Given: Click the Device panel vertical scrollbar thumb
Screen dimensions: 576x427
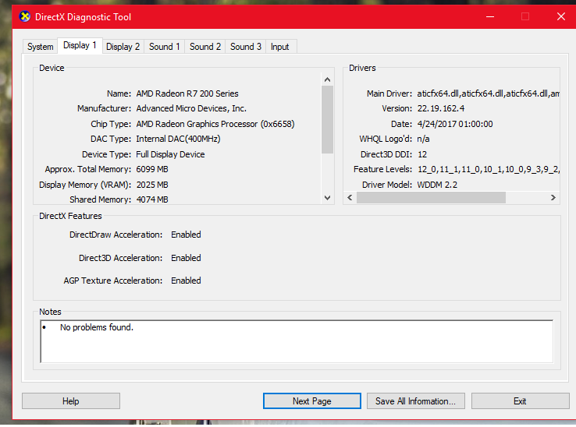Looking at the screenshot, I should pos(327,119).
